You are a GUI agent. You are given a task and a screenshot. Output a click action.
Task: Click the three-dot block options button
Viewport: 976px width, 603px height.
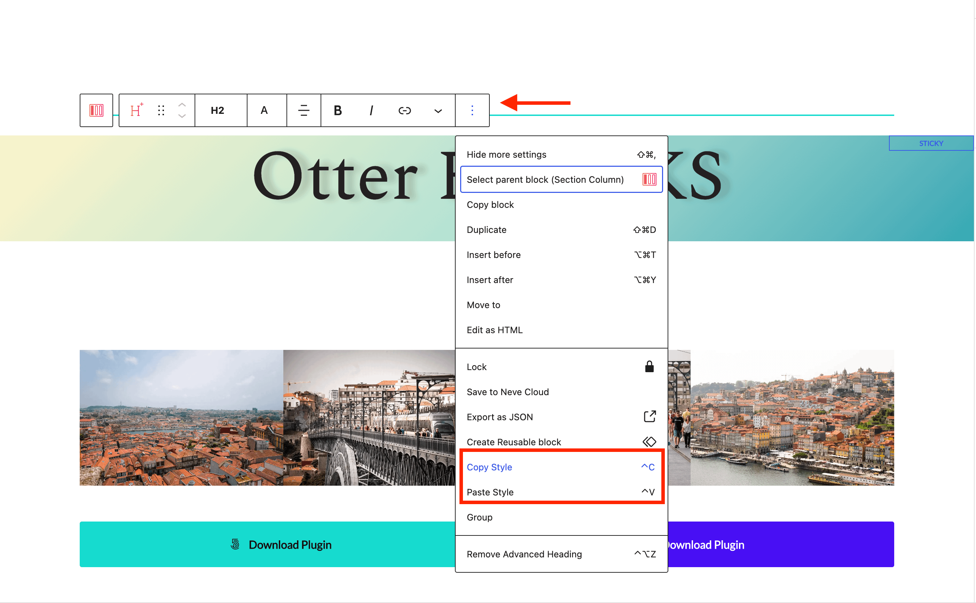pos(472,110)
